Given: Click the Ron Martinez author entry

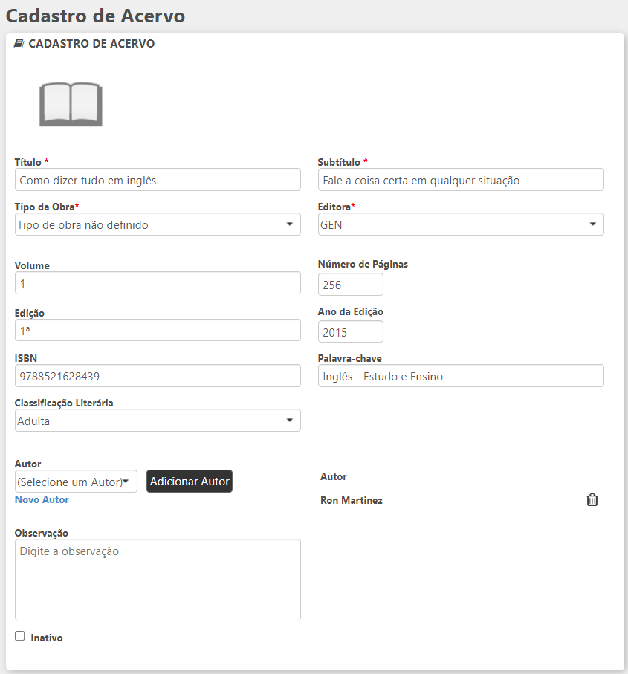Looking at the screenshot, I should click(x=352, y=501).
